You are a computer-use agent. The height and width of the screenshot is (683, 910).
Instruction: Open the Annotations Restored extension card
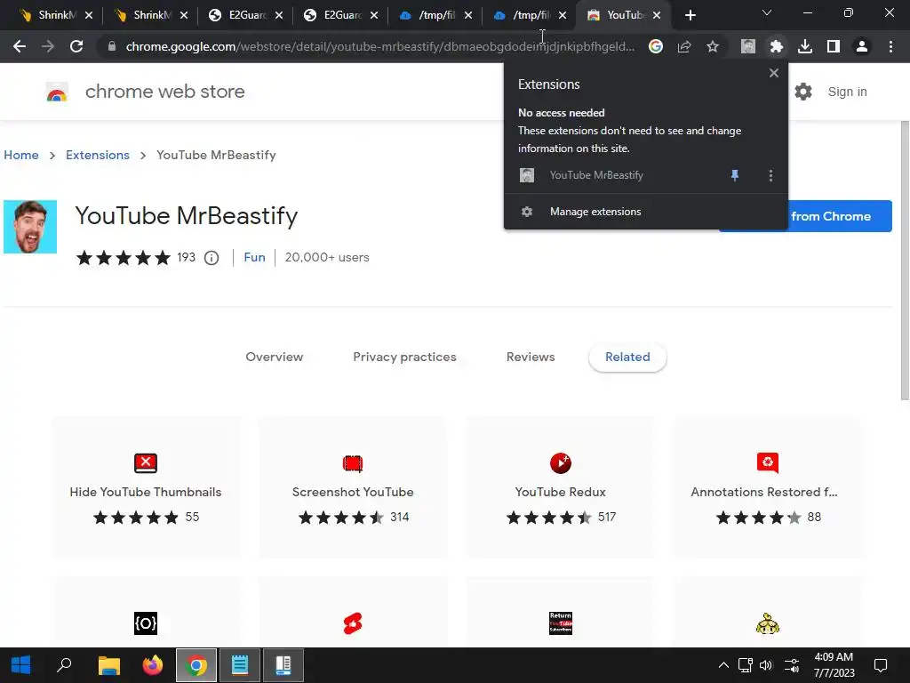(767, 488)
